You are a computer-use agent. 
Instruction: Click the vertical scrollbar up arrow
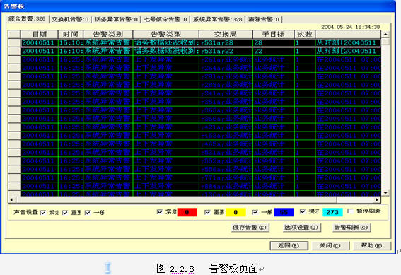pos(385,34)
